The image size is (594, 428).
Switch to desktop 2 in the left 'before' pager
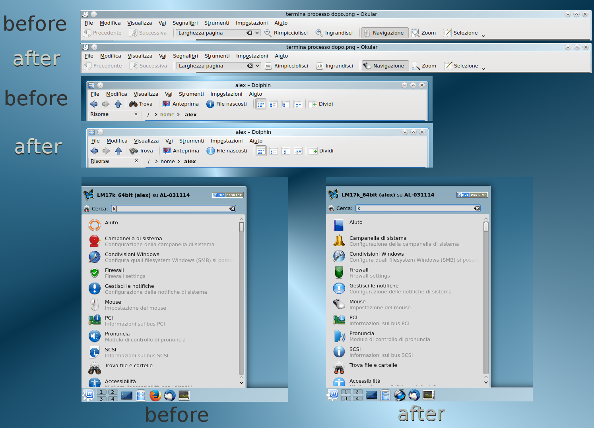tap(113, 392)
